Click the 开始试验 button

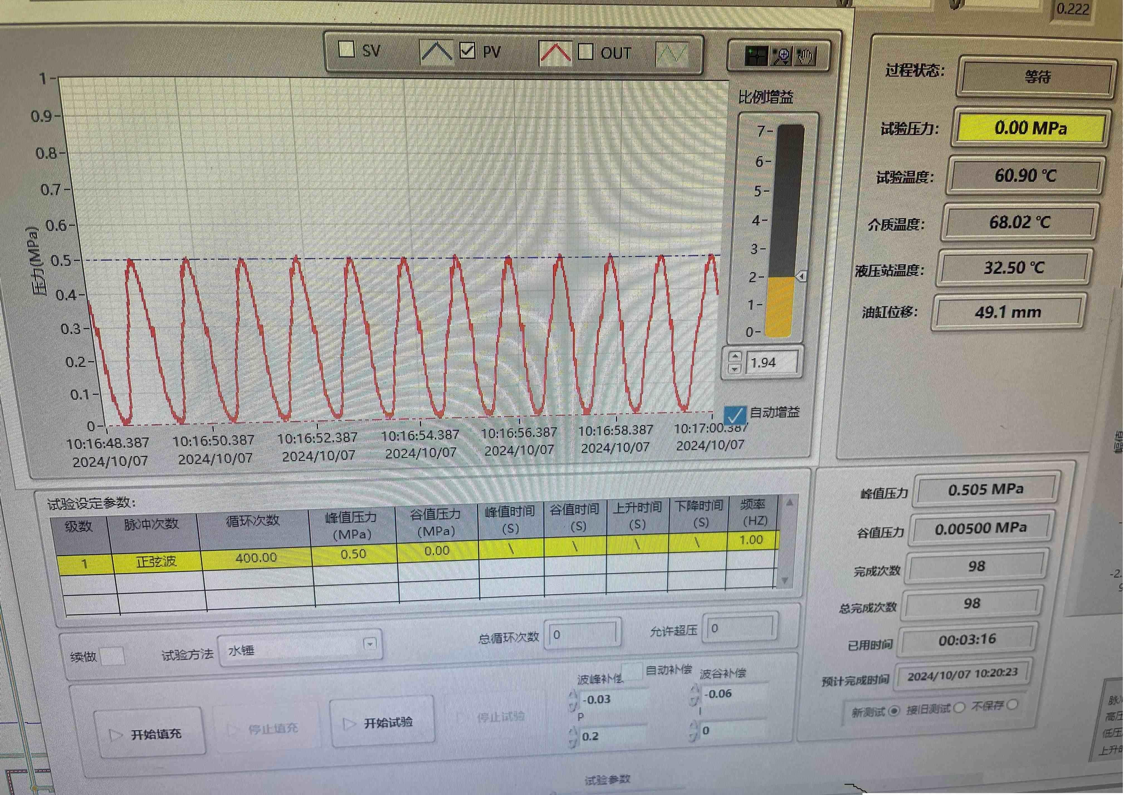(x=382, y=723)
